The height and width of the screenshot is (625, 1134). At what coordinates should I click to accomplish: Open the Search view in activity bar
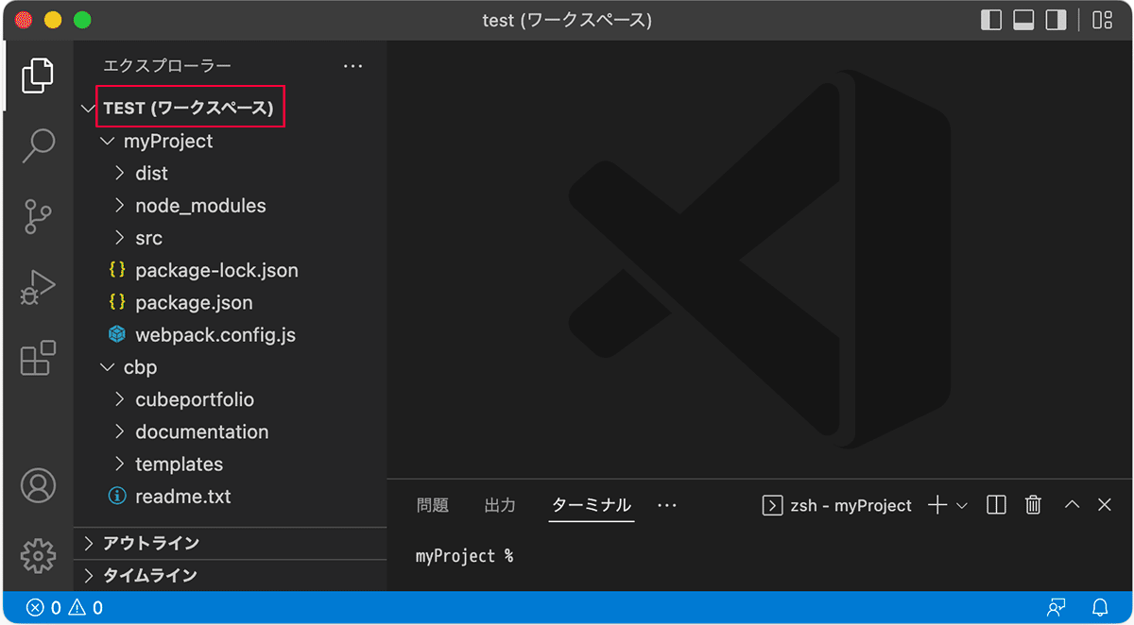click(x=38, y=145)
